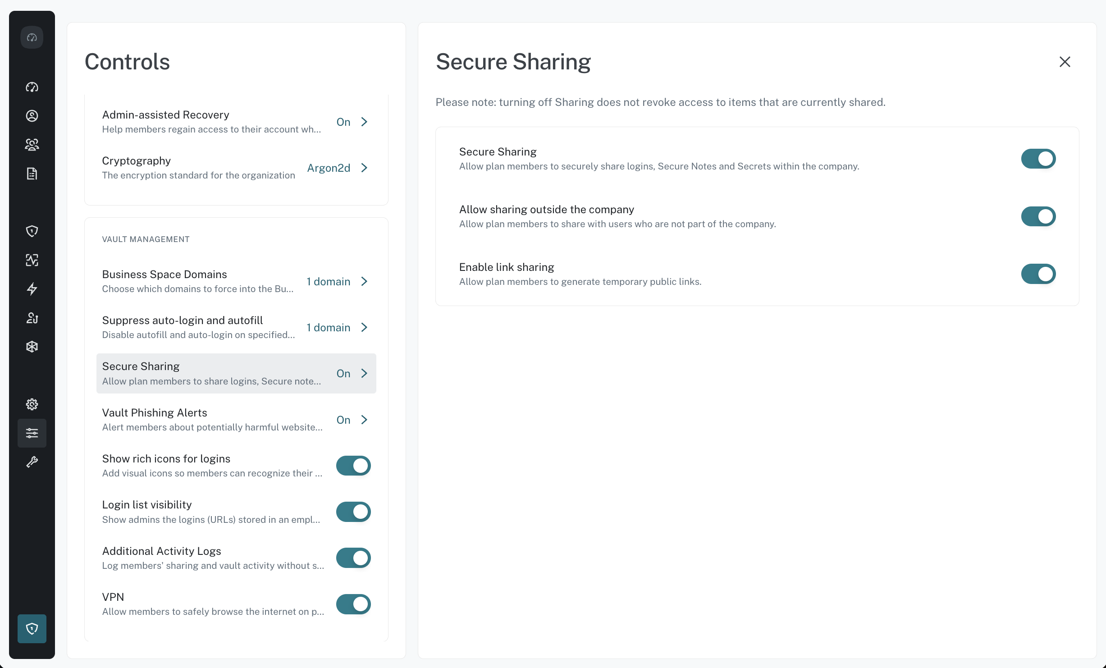Expand Vault Phishing Alerts chevron
Viewport: 1106px width, 668px height.
[365, 420]
